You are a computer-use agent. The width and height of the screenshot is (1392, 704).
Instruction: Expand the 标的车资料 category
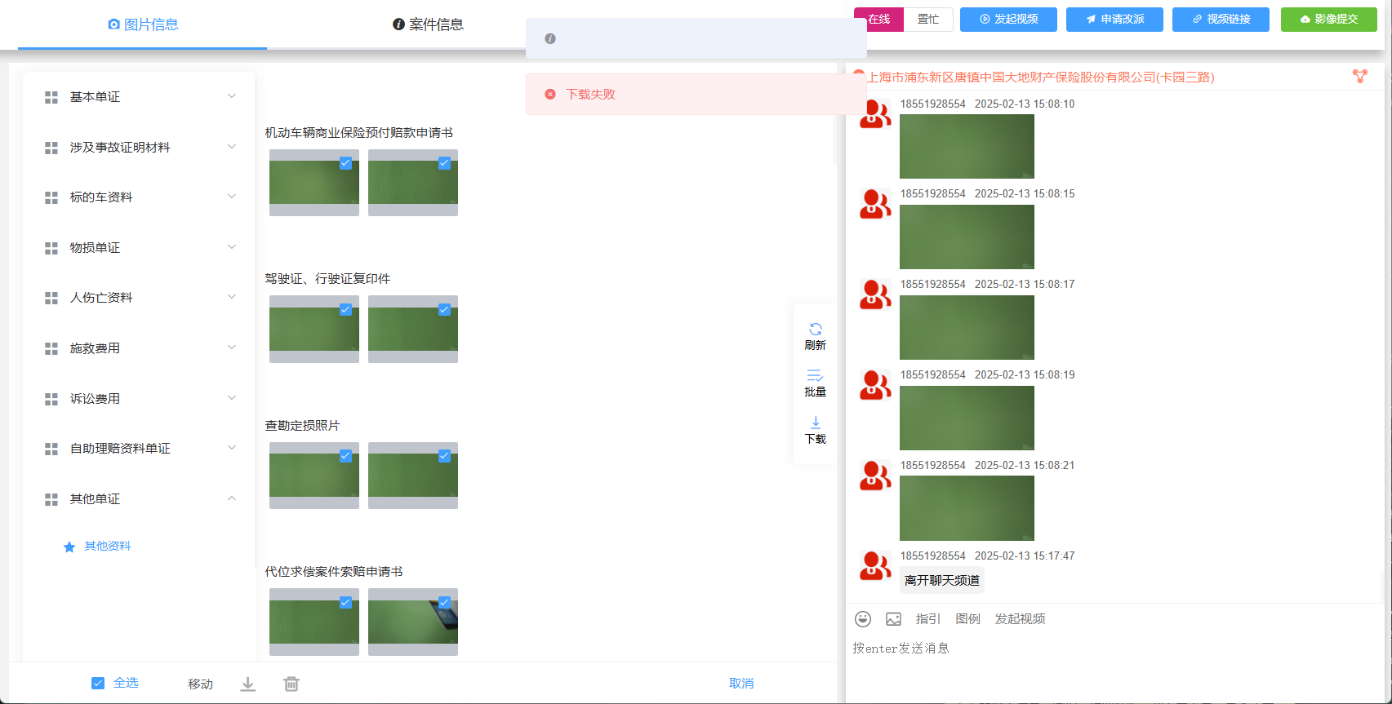point(140,197)
